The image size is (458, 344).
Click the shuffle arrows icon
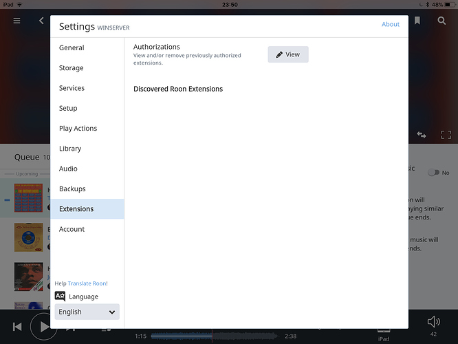point(421,135)
